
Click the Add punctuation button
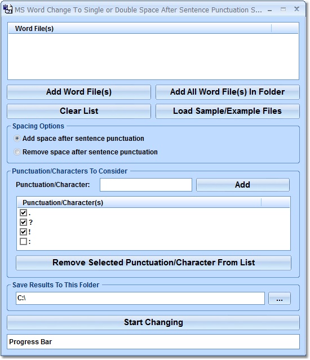point(243,185)
